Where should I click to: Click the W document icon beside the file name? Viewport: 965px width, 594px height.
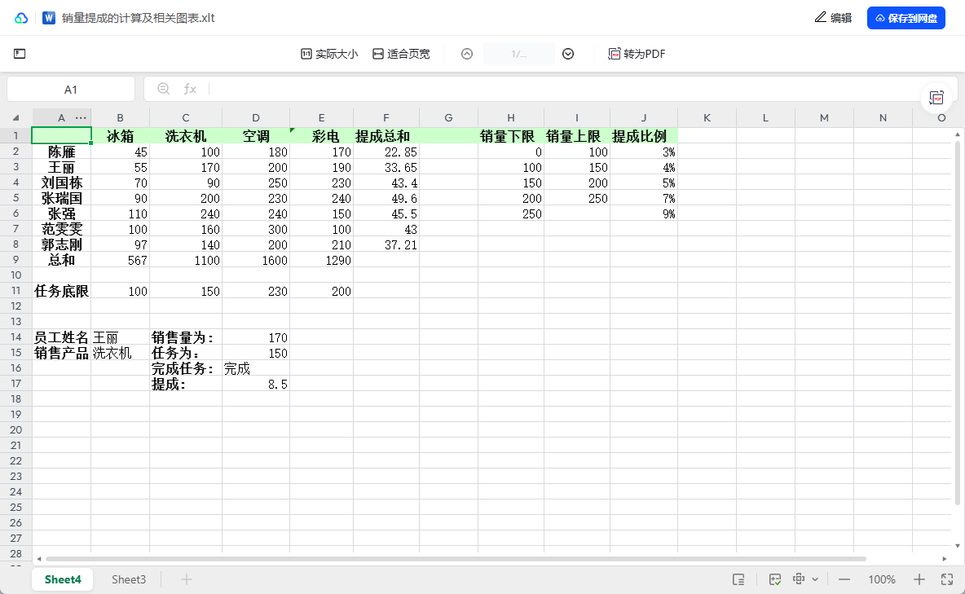pos(49,17)
